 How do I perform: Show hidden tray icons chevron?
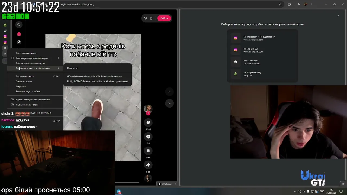point(295,191)
